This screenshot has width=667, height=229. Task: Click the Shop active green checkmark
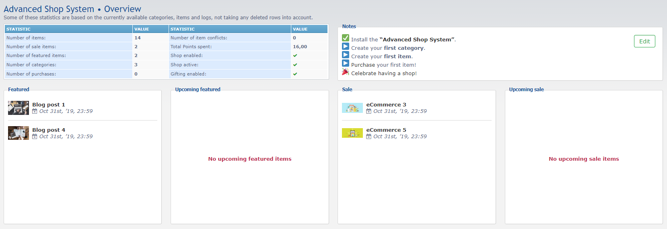(295, 65)
